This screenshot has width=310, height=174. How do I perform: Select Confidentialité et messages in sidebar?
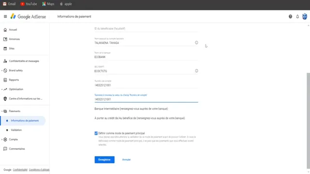click(24, 61)
